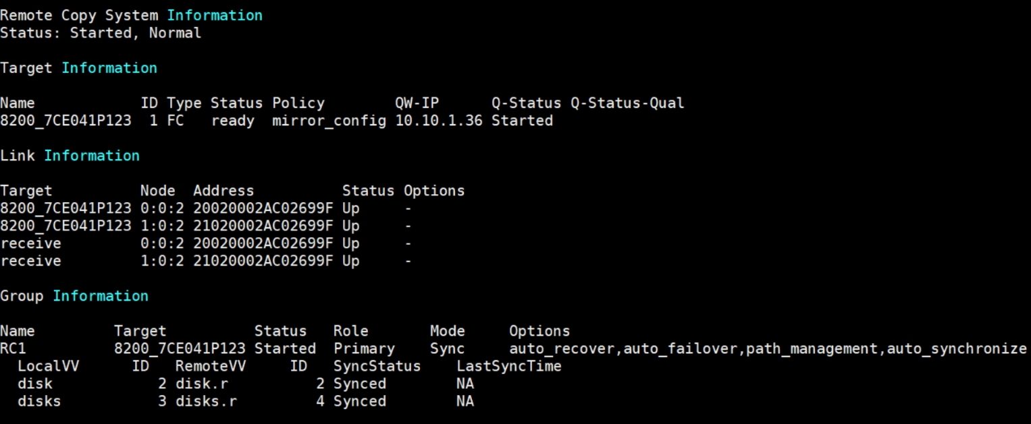Screen dimensions: 1031x424
Task: Click the mirror_config policy value
Action: 329,121
